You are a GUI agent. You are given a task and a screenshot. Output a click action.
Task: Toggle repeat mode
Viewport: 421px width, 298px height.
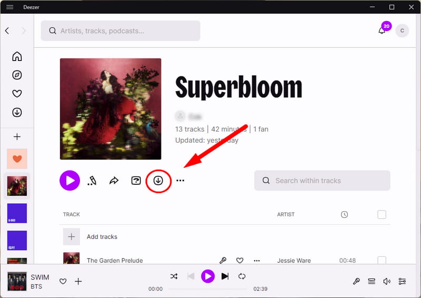tap(242, 276)
